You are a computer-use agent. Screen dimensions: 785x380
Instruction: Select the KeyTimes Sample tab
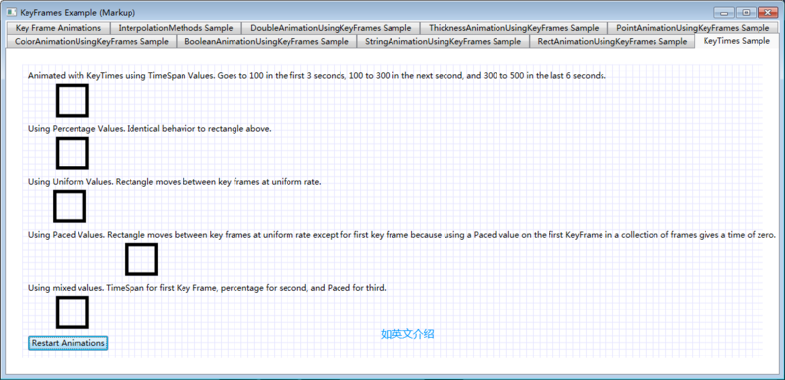coord(737,41)
